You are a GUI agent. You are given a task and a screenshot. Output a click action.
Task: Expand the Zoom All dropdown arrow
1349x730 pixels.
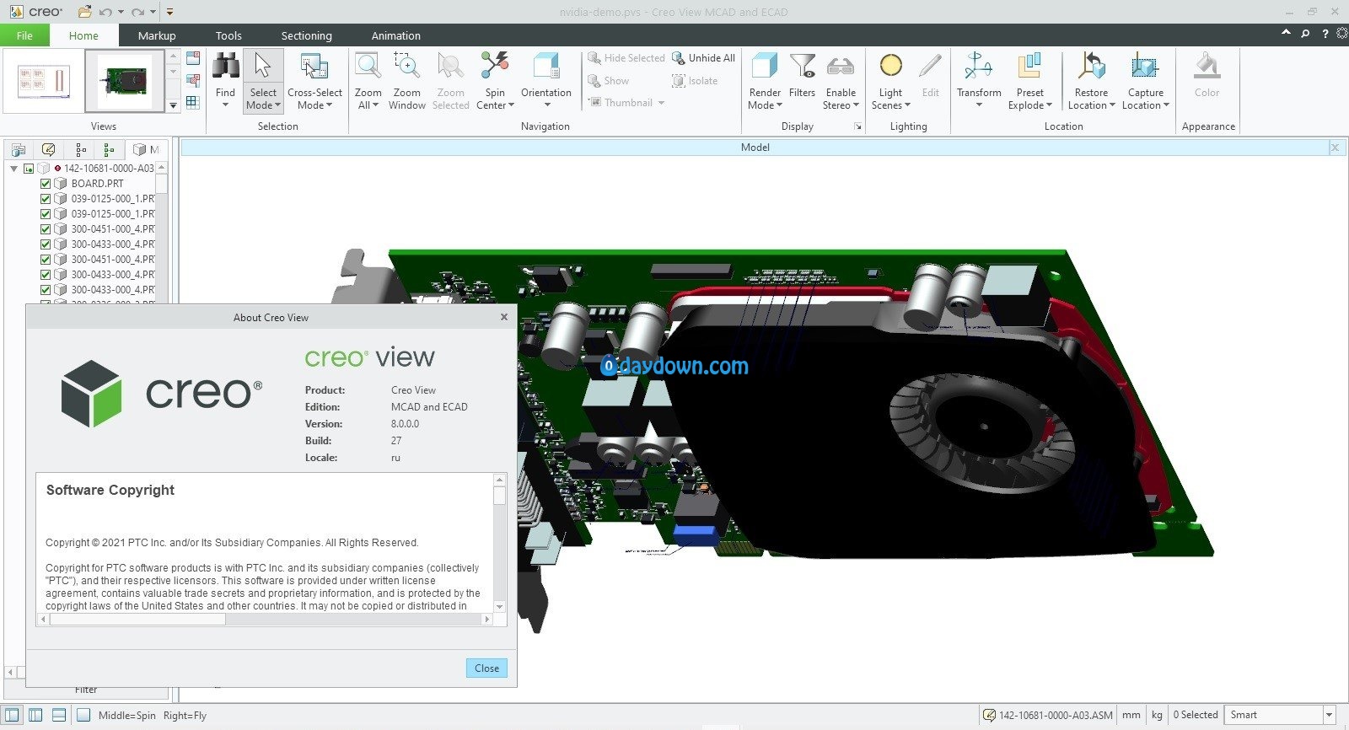(x=375, y=105)
